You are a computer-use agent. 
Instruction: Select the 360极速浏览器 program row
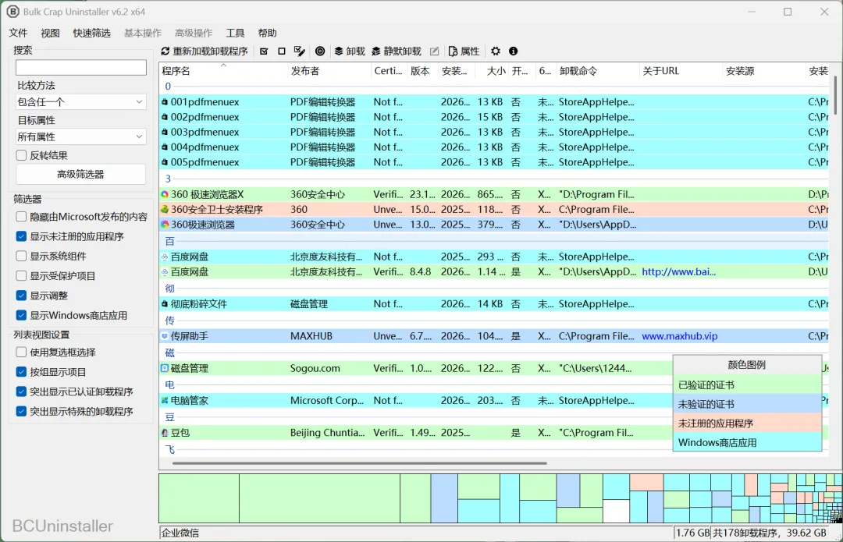493,225
